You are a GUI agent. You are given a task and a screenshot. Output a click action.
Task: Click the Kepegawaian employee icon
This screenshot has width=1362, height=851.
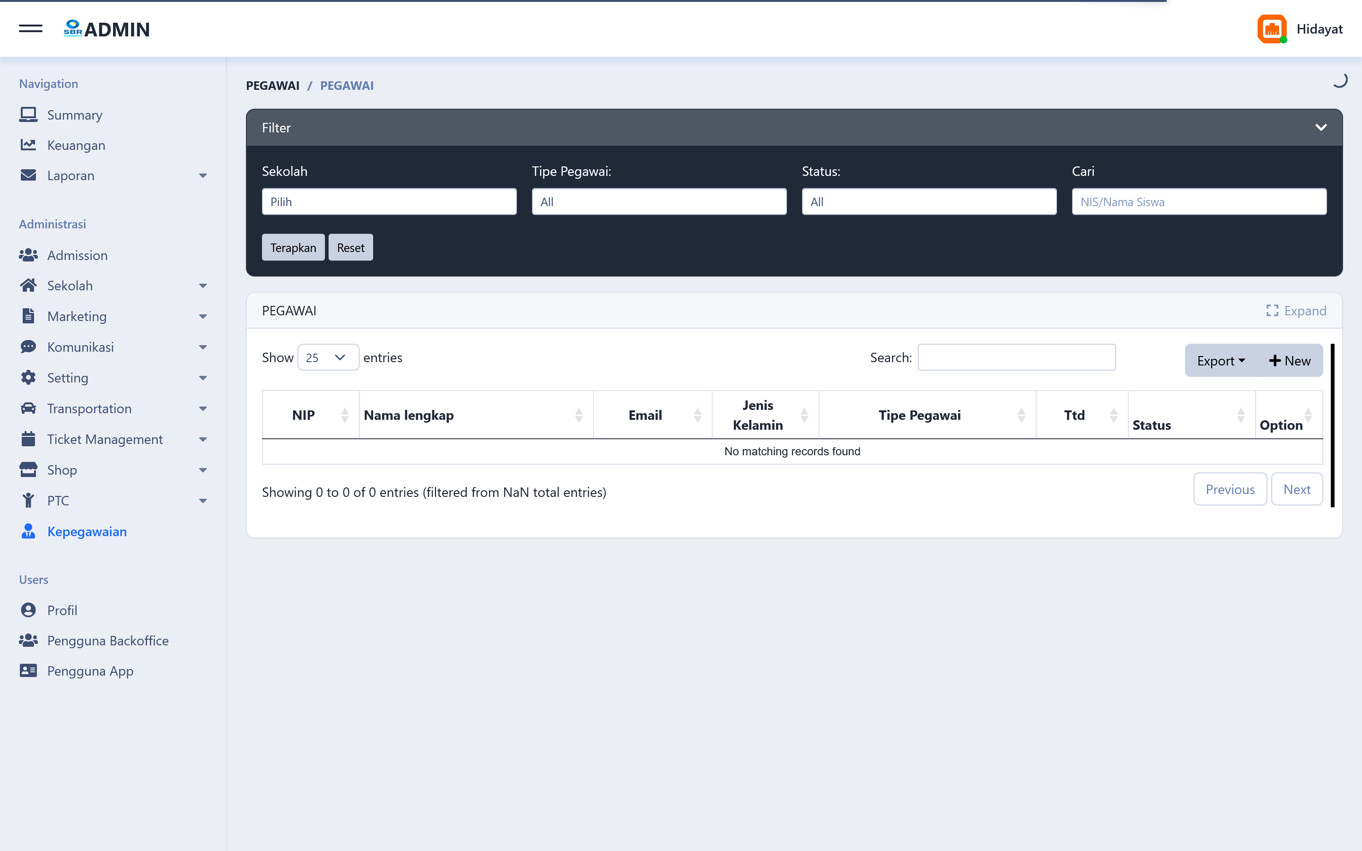[x=28, y=531]
